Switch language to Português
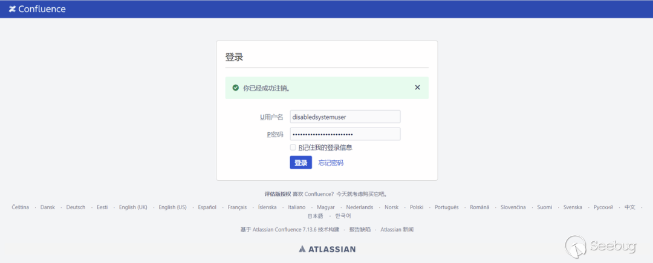Image resolution: width=653 pixels, height=263 pixels. (446, 207)
